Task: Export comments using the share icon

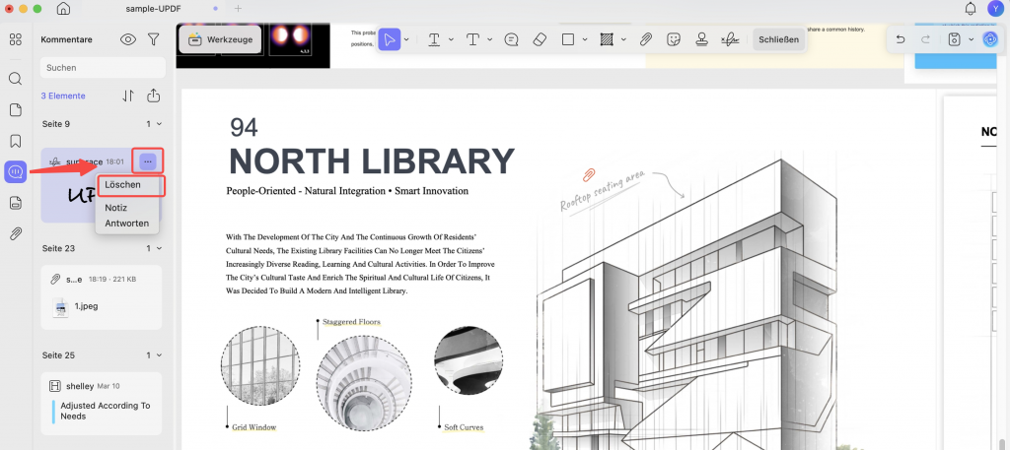Action: (x=153, y=96)
